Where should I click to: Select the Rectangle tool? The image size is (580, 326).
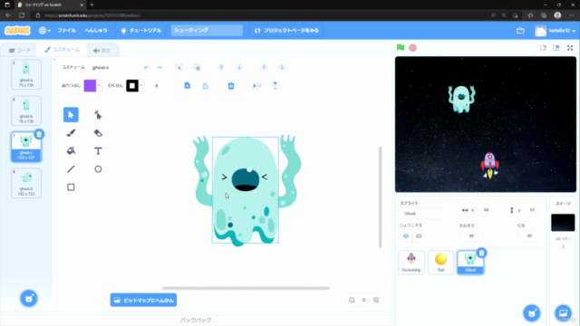click(x=71, y=187)
